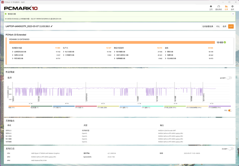
Task: Click the CPU clock frequency chart area
Action: point(121,92)
